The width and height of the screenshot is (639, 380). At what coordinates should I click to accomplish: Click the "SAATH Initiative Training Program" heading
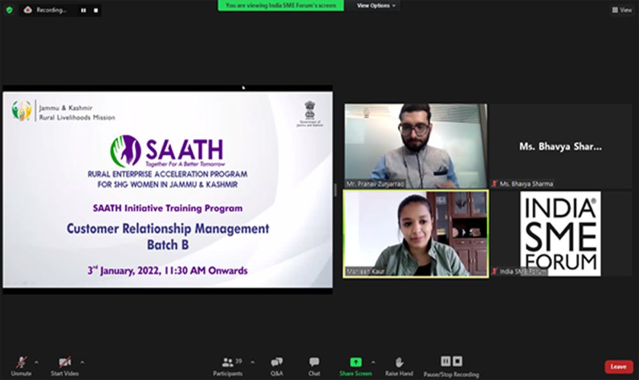tap(167, 208)
